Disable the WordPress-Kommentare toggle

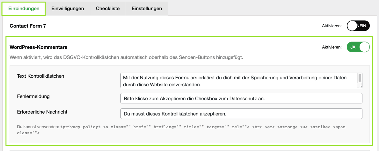(358, 47)
